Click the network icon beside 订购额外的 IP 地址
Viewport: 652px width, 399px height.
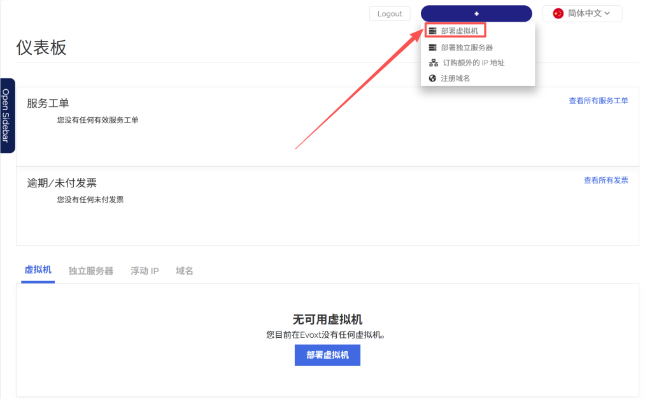pos(434,62)
